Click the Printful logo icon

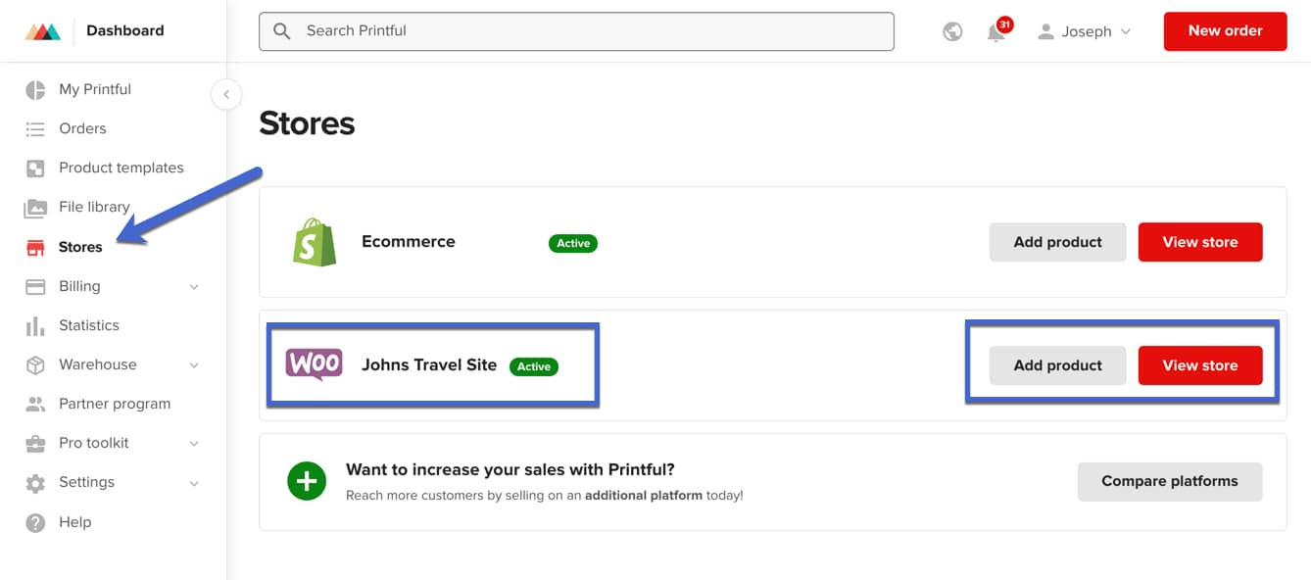pos(43,31)
